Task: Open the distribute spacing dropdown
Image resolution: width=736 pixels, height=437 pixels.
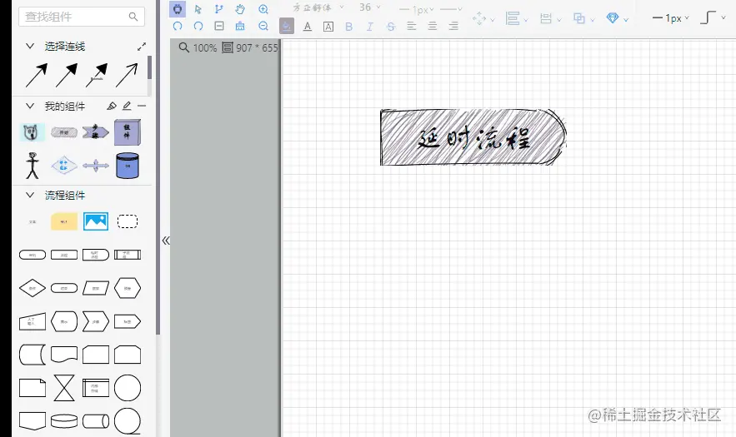Action: pos(550,19)
